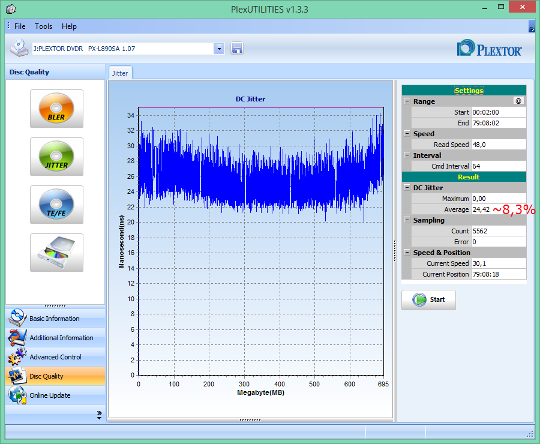The image size is (540, 444).
Task: Edit the Read Speed 48,0 value
Action: click(499, 145)
